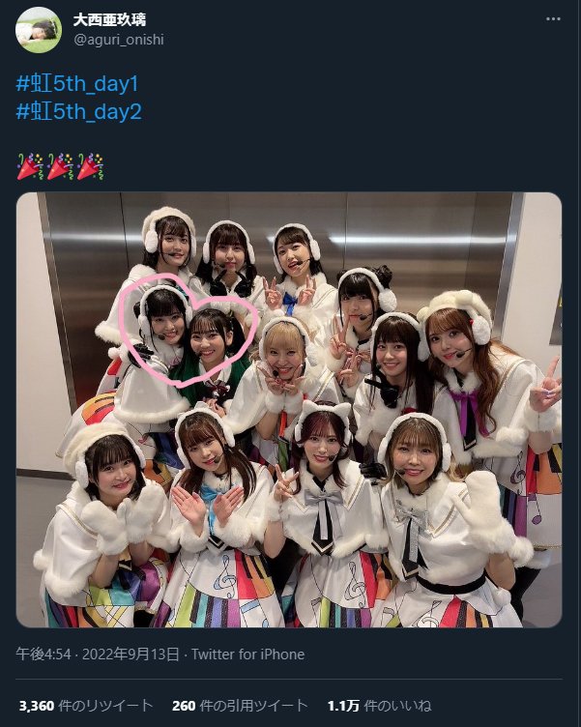Open the three-dot more options menu
This screenshot has width=581, height=727.
tap(553, 19)
